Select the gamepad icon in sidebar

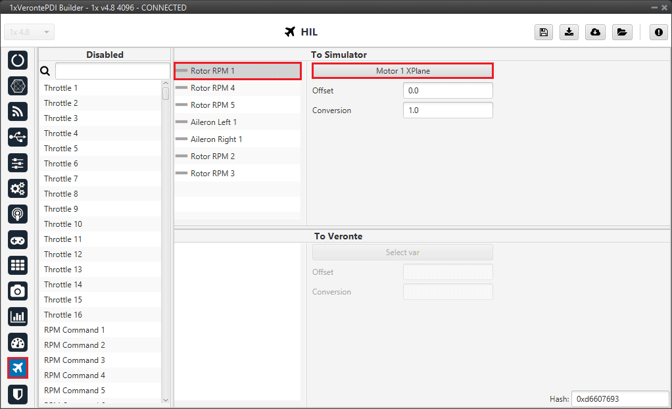point(18,239)
